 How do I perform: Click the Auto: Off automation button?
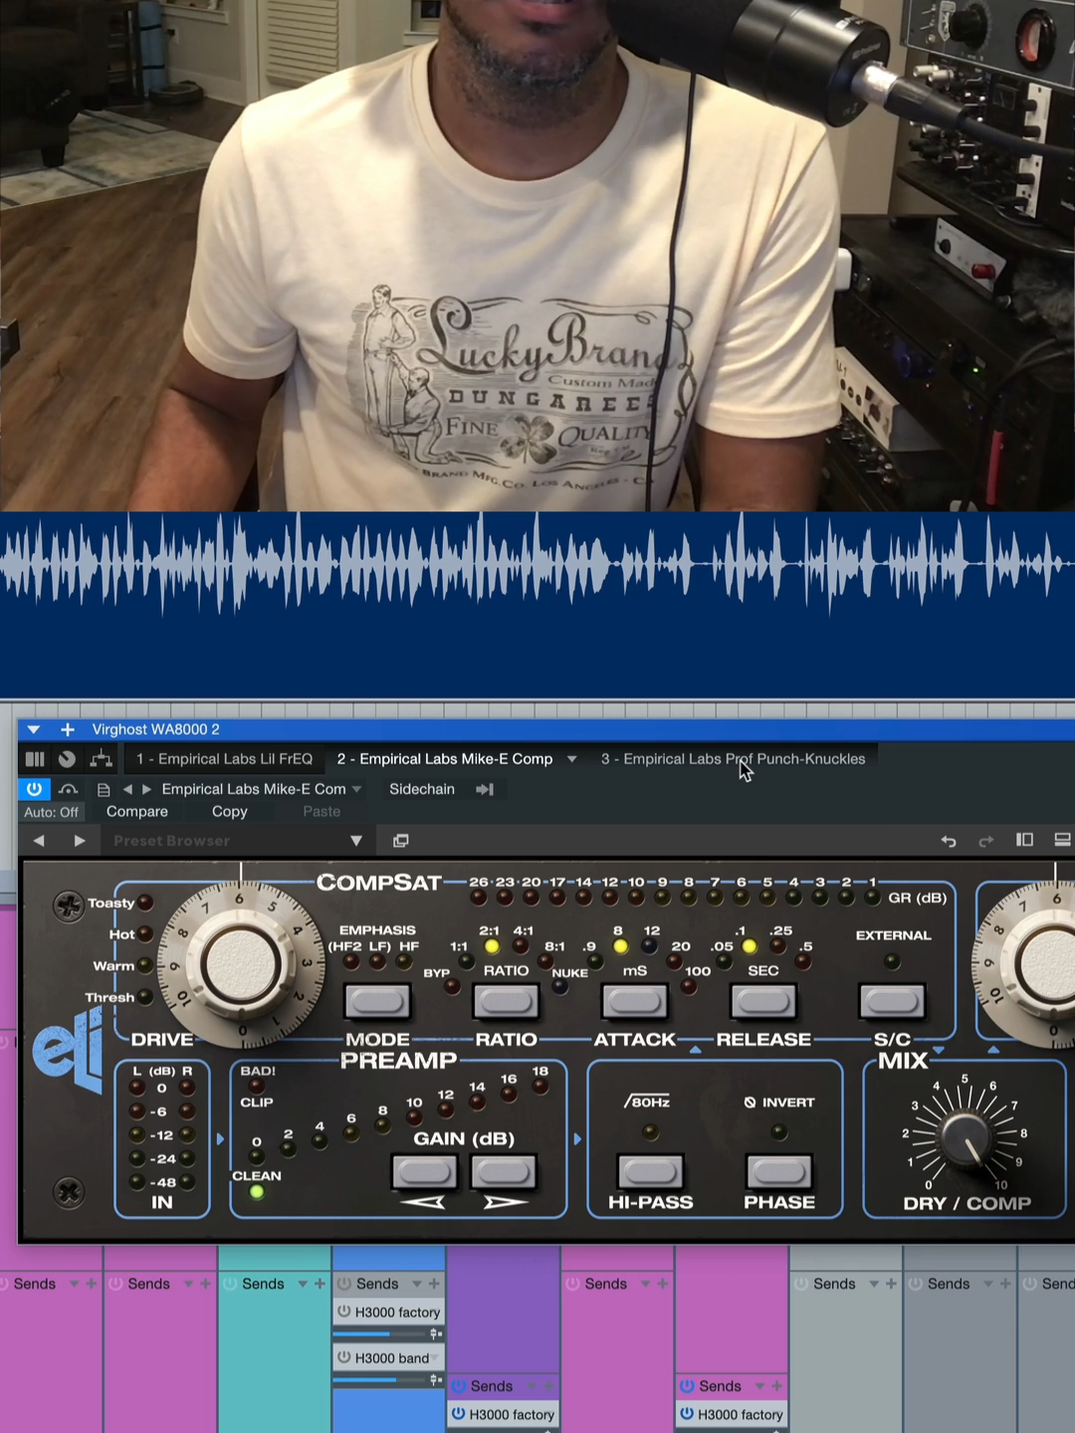(51, 812)
